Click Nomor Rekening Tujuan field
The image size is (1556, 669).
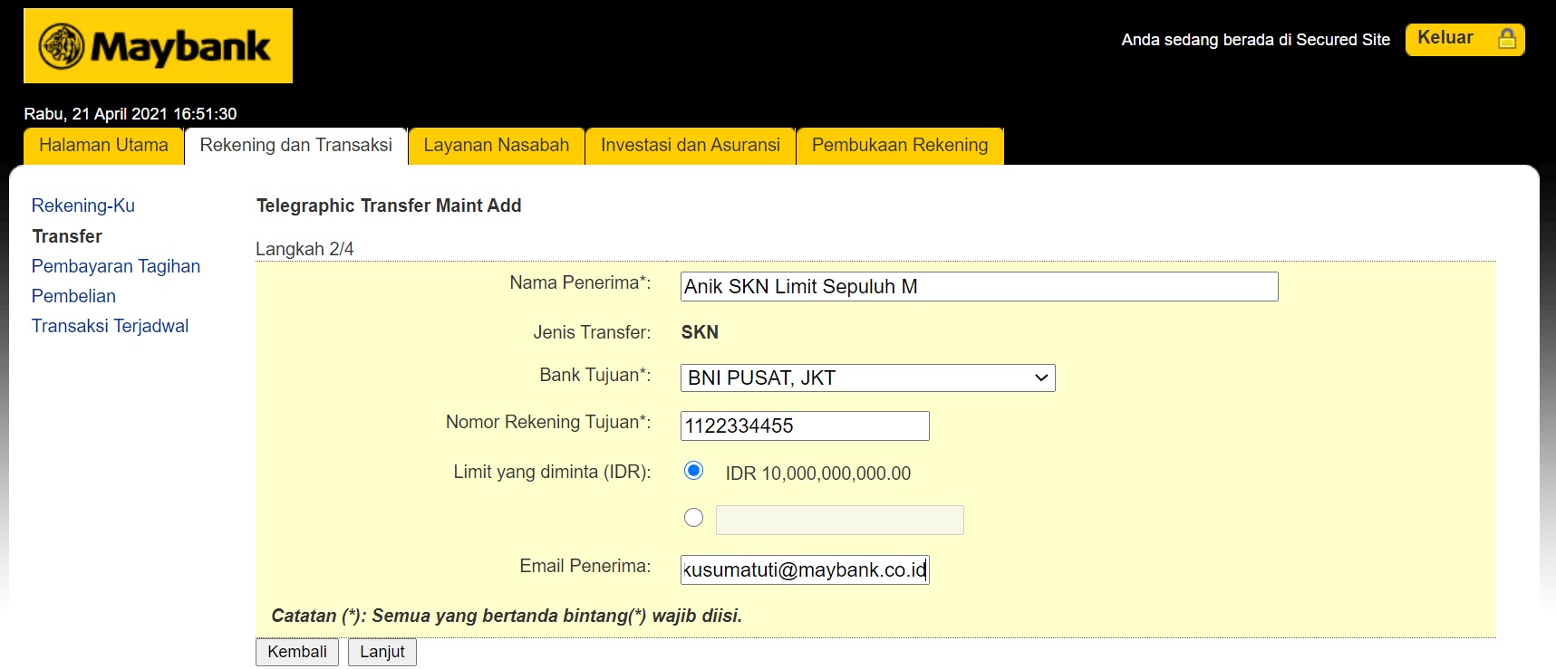click(805, 426)
